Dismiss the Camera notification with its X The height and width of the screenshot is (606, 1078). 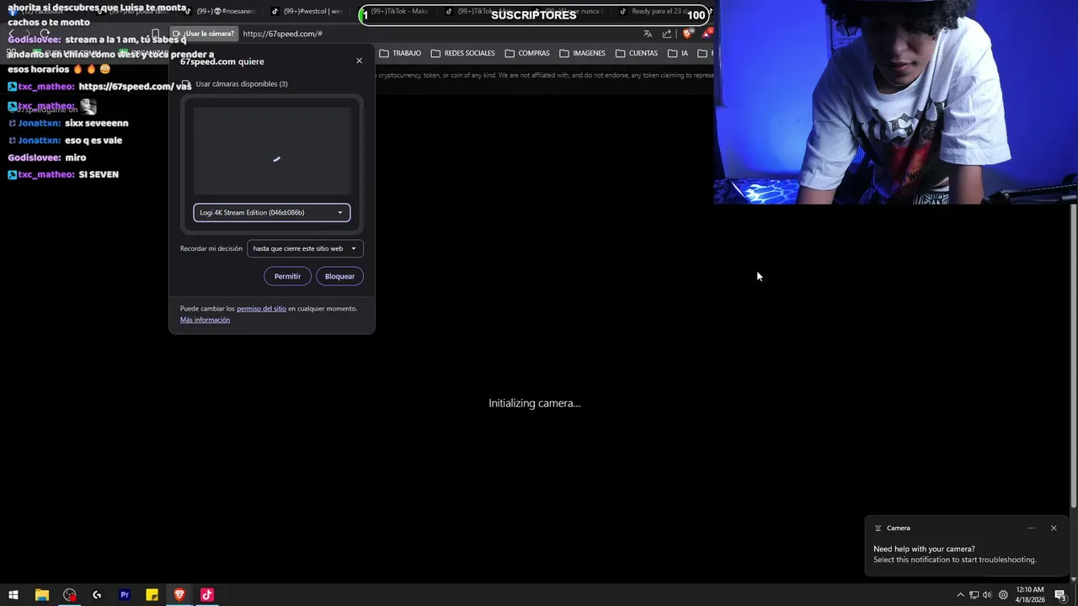click(1054, 528)
